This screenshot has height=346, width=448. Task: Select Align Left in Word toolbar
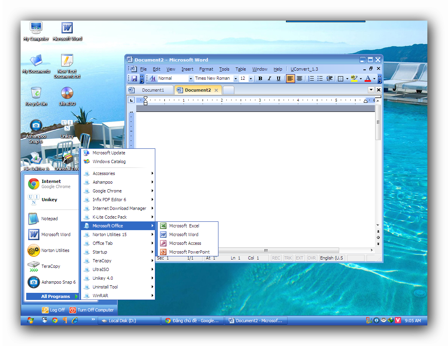(290, 79)
